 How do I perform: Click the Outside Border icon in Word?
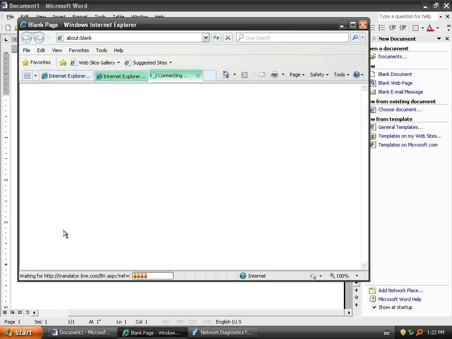415,28
